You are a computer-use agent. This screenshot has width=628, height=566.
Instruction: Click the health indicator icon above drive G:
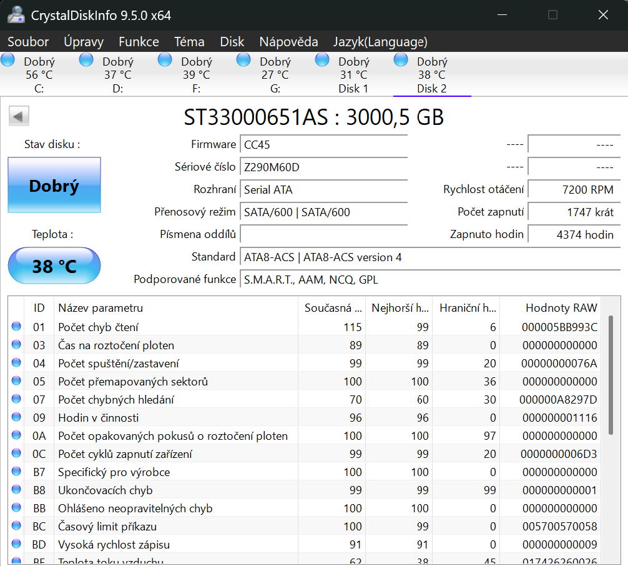(243, 59)
